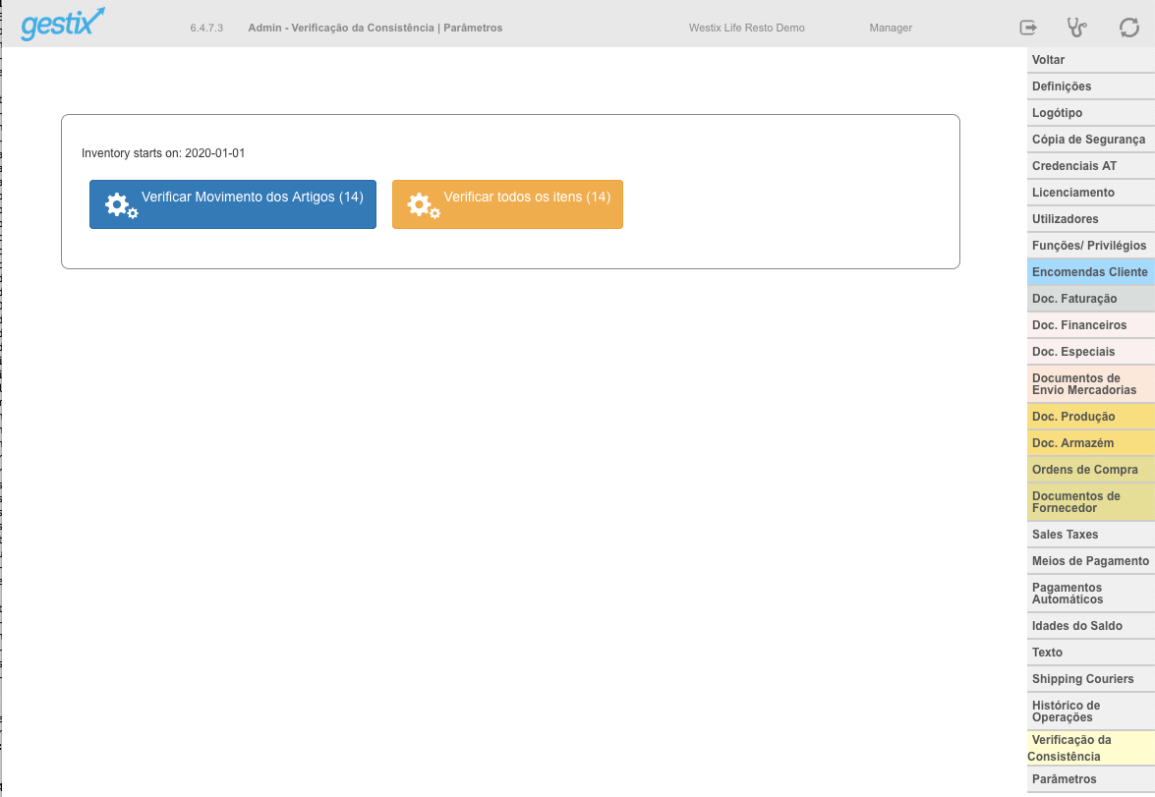Select Verificação da Consistência entry
Screen dimensions: 1155x797
(1090, 748)
